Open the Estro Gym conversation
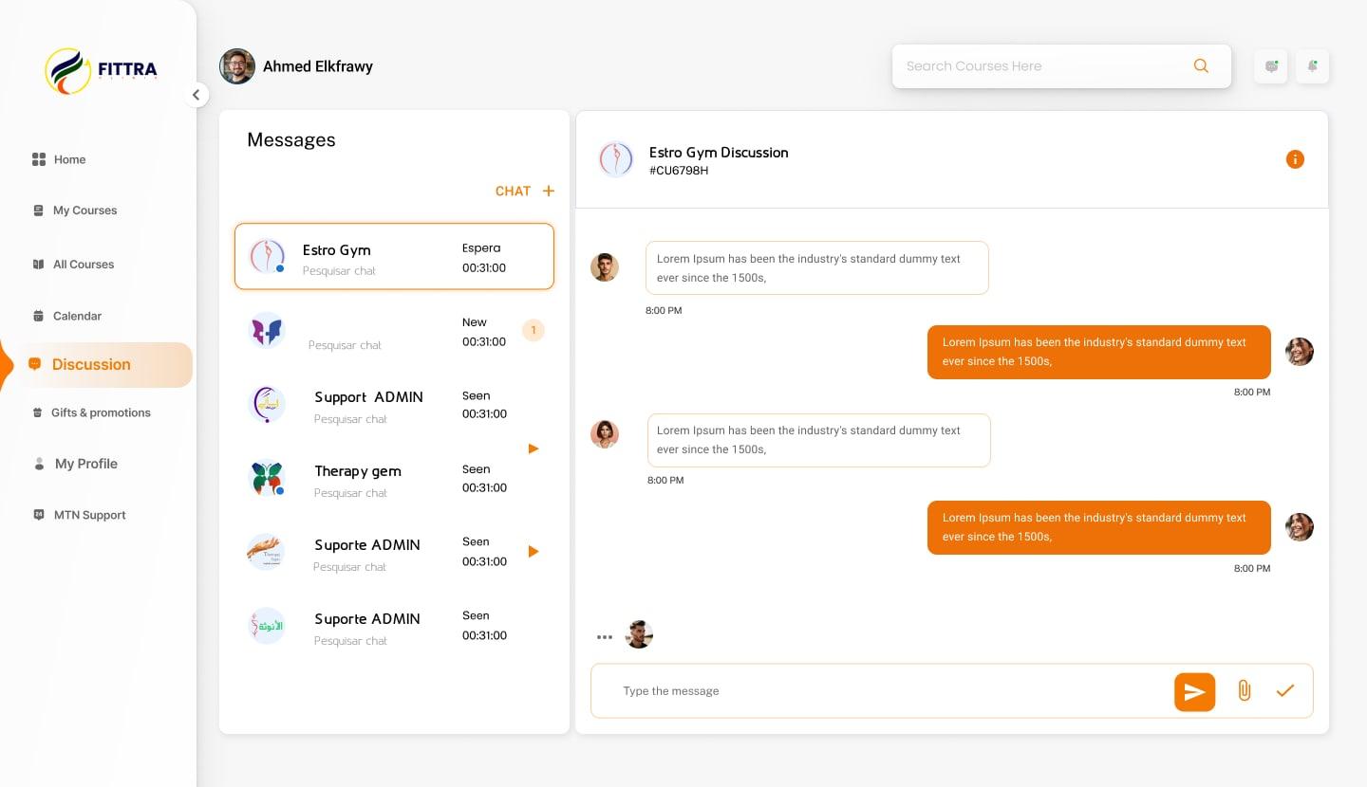The height and width of the screenshot is (787, 1367). click(394, 257)
